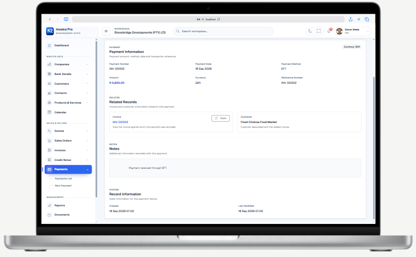The image size is (416, 257).
Task: Click the Open invoice button
Action: [220, 118]
